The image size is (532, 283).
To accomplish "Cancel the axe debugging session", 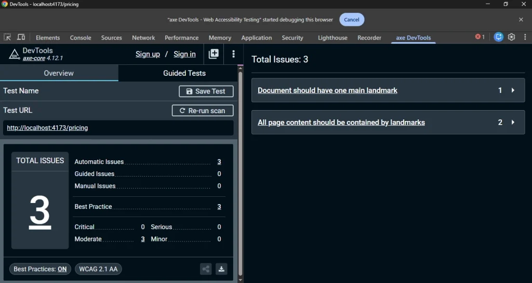I will click(352, 20).
